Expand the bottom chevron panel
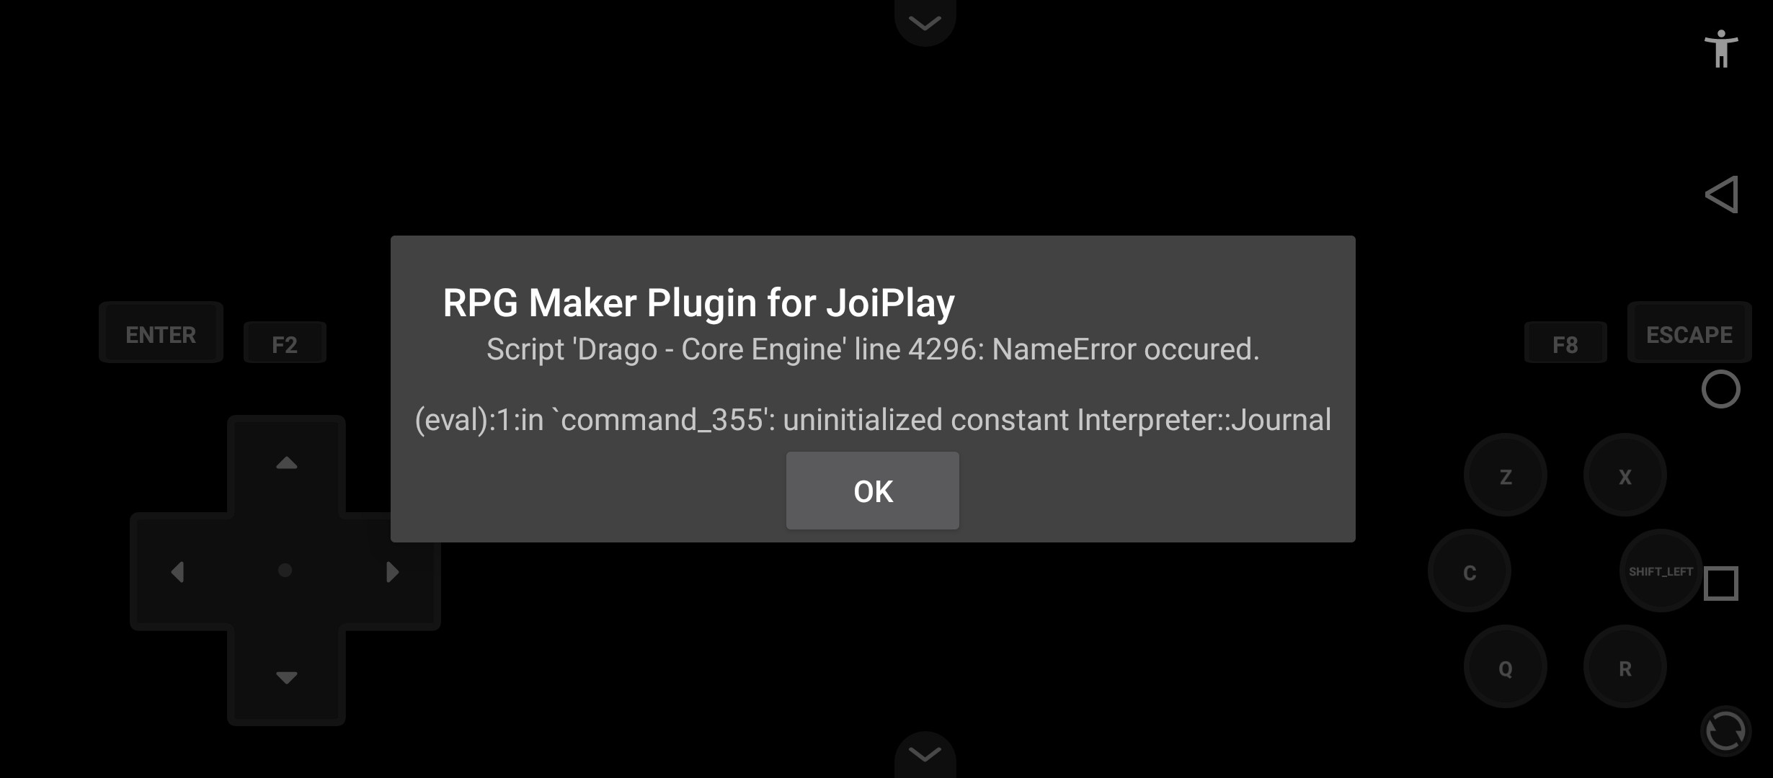The width and height of the screenshot is (1773, 778). (x=925, y=755)
